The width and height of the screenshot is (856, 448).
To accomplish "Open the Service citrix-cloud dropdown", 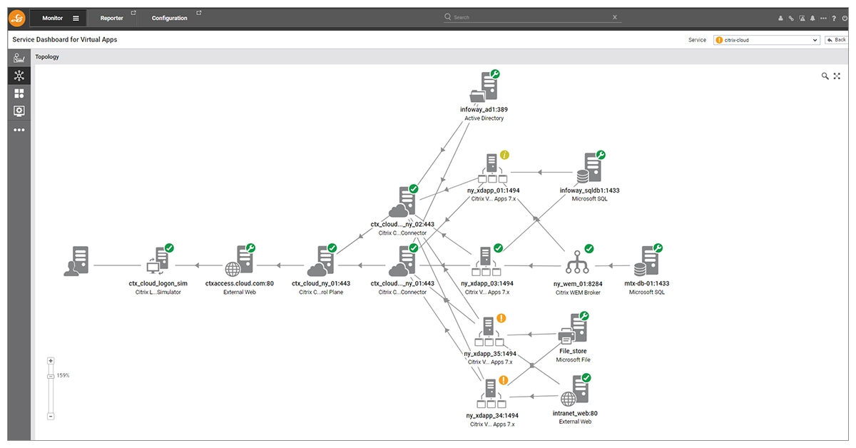I will (x=767, y=40).
